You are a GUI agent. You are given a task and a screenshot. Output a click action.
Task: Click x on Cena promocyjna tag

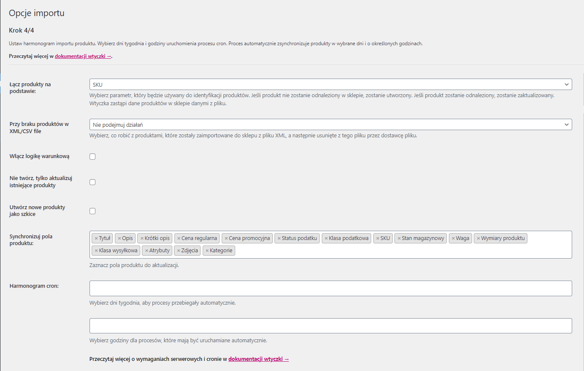tap(226, 238)
